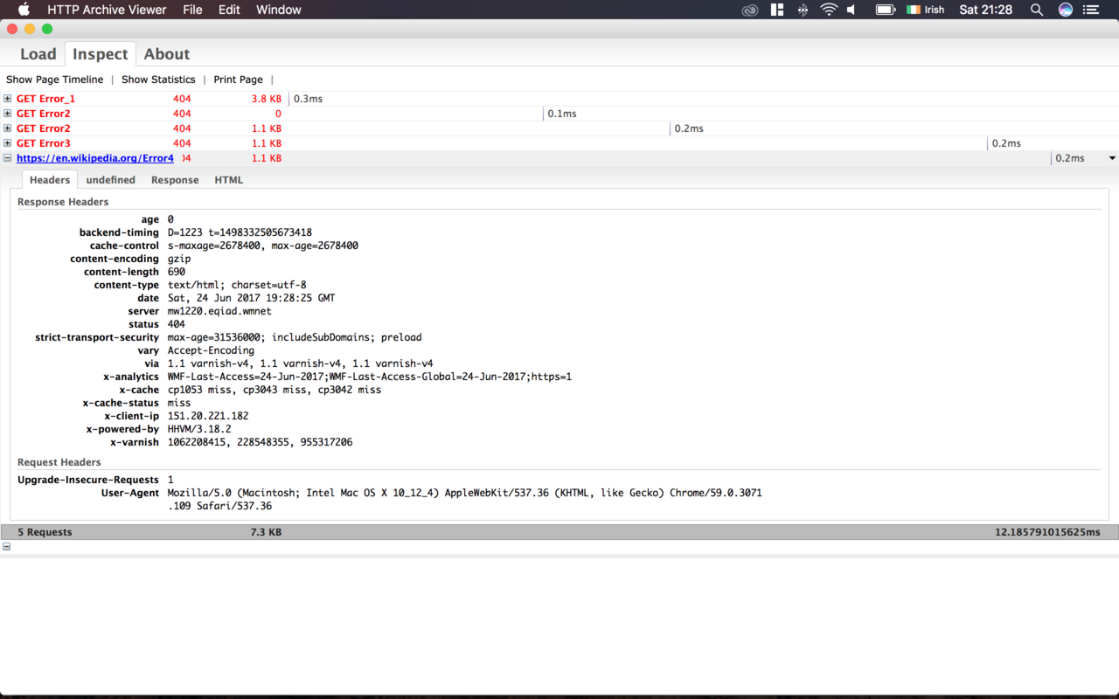Click the strict-transport-security max-age value
Screen dimensions: 1119x699
click(295, 337)
